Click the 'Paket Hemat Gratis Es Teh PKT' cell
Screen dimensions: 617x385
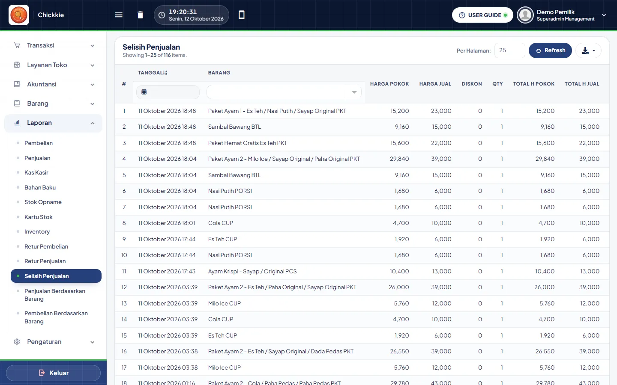click(x=248, y=143)
